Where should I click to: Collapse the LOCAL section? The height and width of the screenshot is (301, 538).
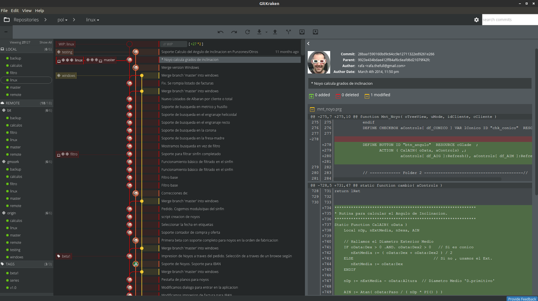pos(27,49)
